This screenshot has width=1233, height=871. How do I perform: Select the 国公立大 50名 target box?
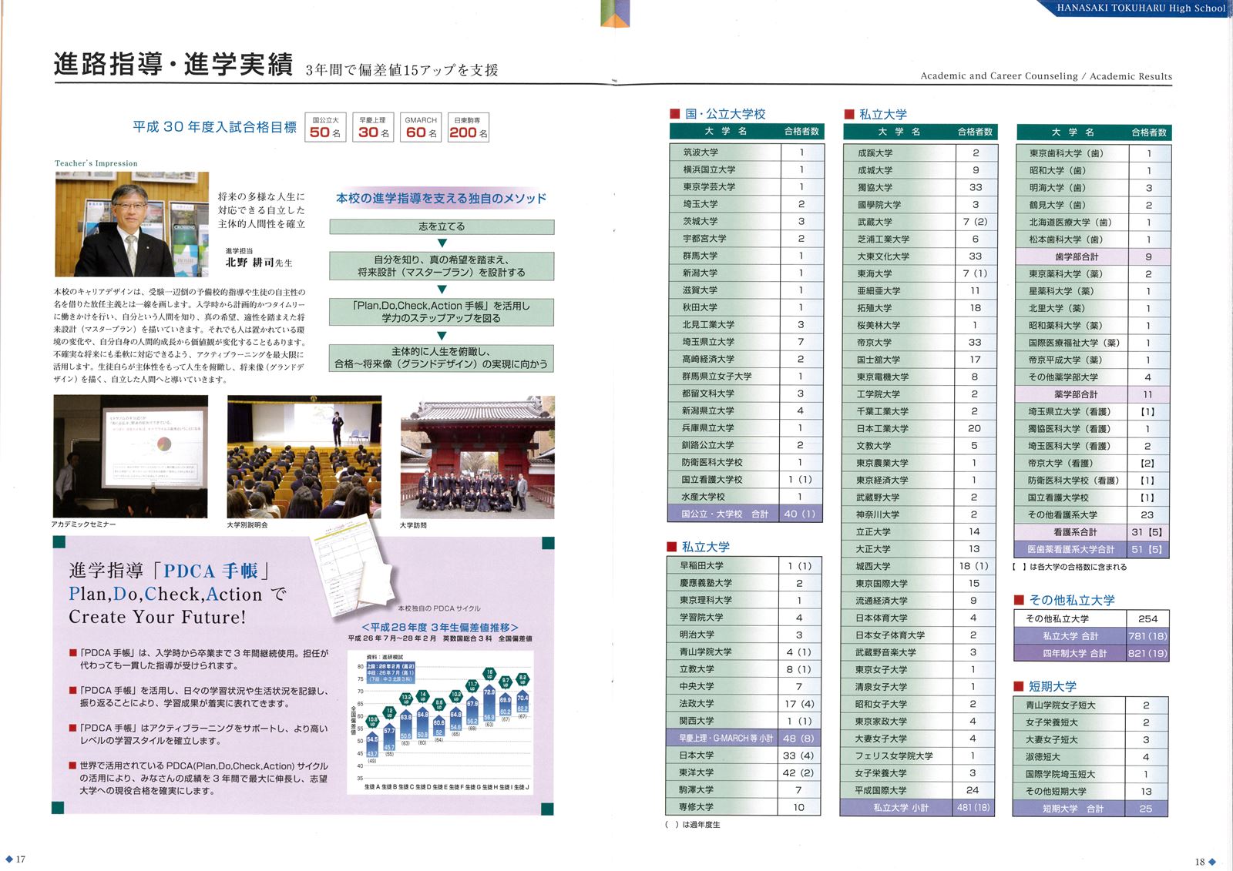pos(325,127)
